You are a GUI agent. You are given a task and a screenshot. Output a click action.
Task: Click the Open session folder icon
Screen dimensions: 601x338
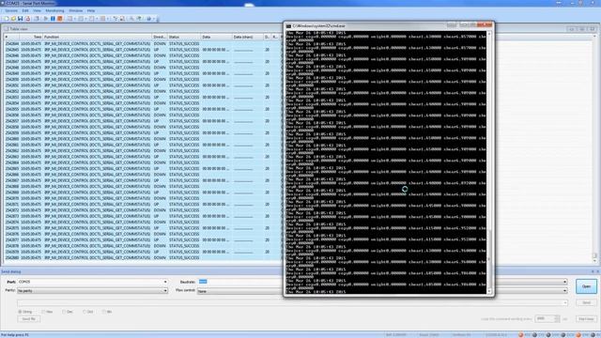(x=13, y=19)
